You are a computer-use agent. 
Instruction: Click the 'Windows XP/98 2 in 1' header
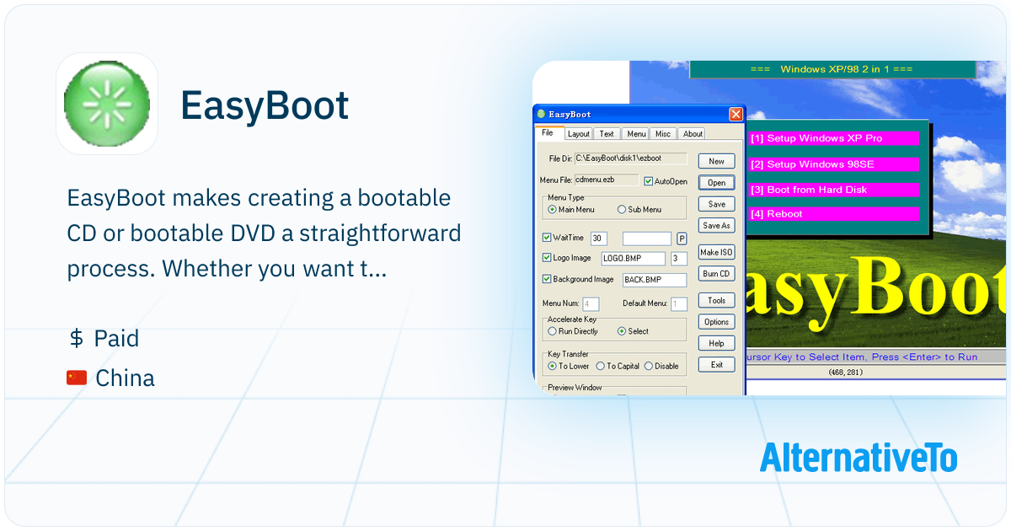tap(832, 69)
